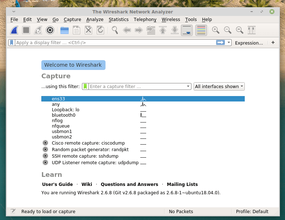Select the ens33 interface
The image size is (285, 220).
click(x=143, y=99)
